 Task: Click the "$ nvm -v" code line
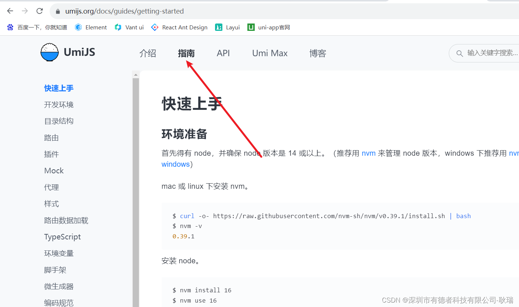point(187,226)
